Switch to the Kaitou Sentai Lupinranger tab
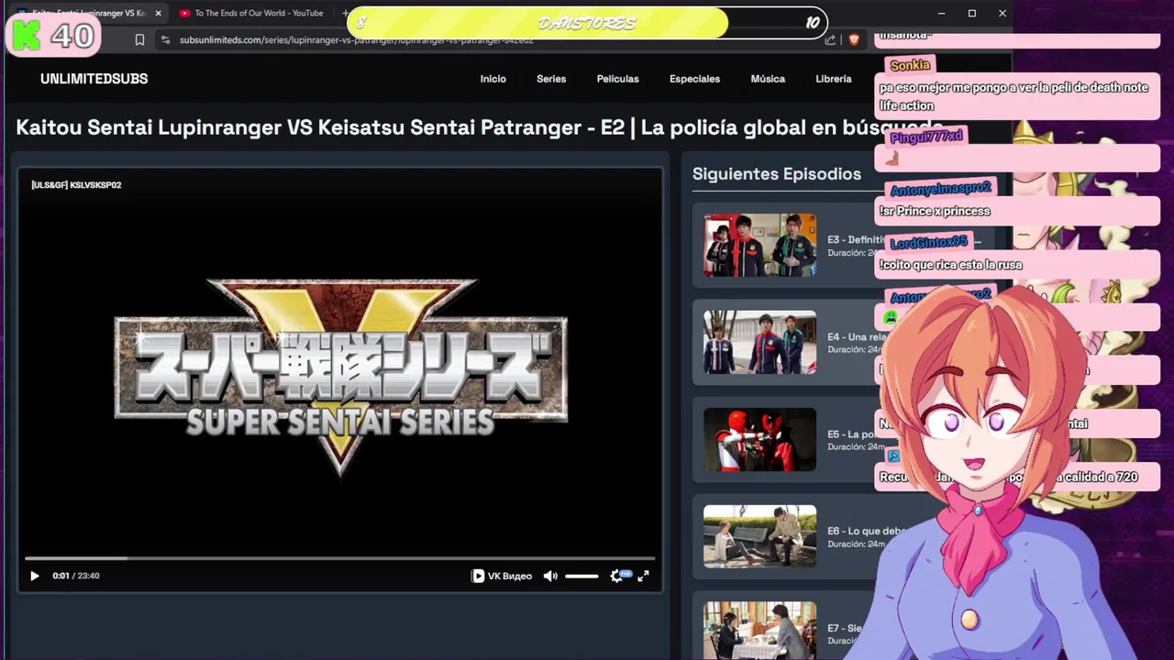This screenshot has width=1174, height=660. point(87,13)
